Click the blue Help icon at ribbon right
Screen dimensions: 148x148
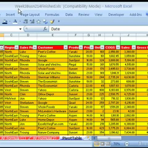pos(147,15)
